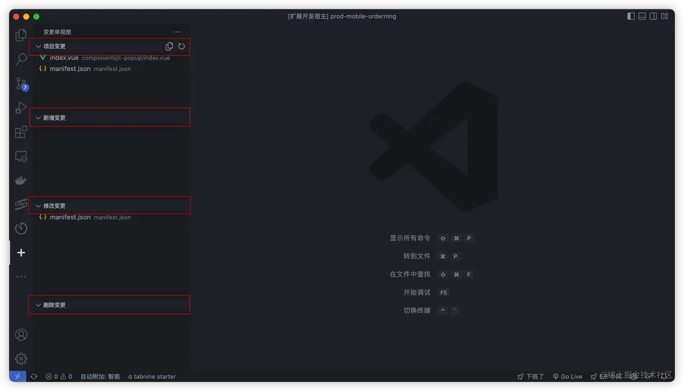Viewport: 684px width, 391px height.
Task: Click 转到文件 shortcut hint
Action: (x=417, y=256)
